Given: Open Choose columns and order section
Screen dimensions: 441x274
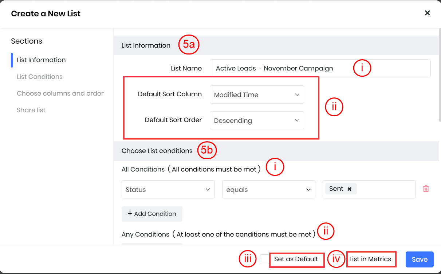Looking at the screenshot, I should pos(60,93).
